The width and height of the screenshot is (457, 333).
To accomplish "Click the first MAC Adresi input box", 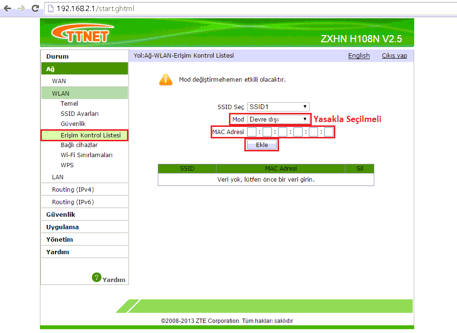I will (x=252, y=131).
